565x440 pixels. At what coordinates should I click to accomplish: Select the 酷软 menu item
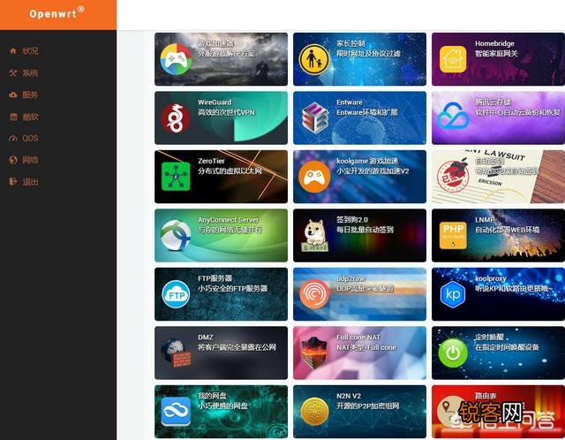[30, 117]
